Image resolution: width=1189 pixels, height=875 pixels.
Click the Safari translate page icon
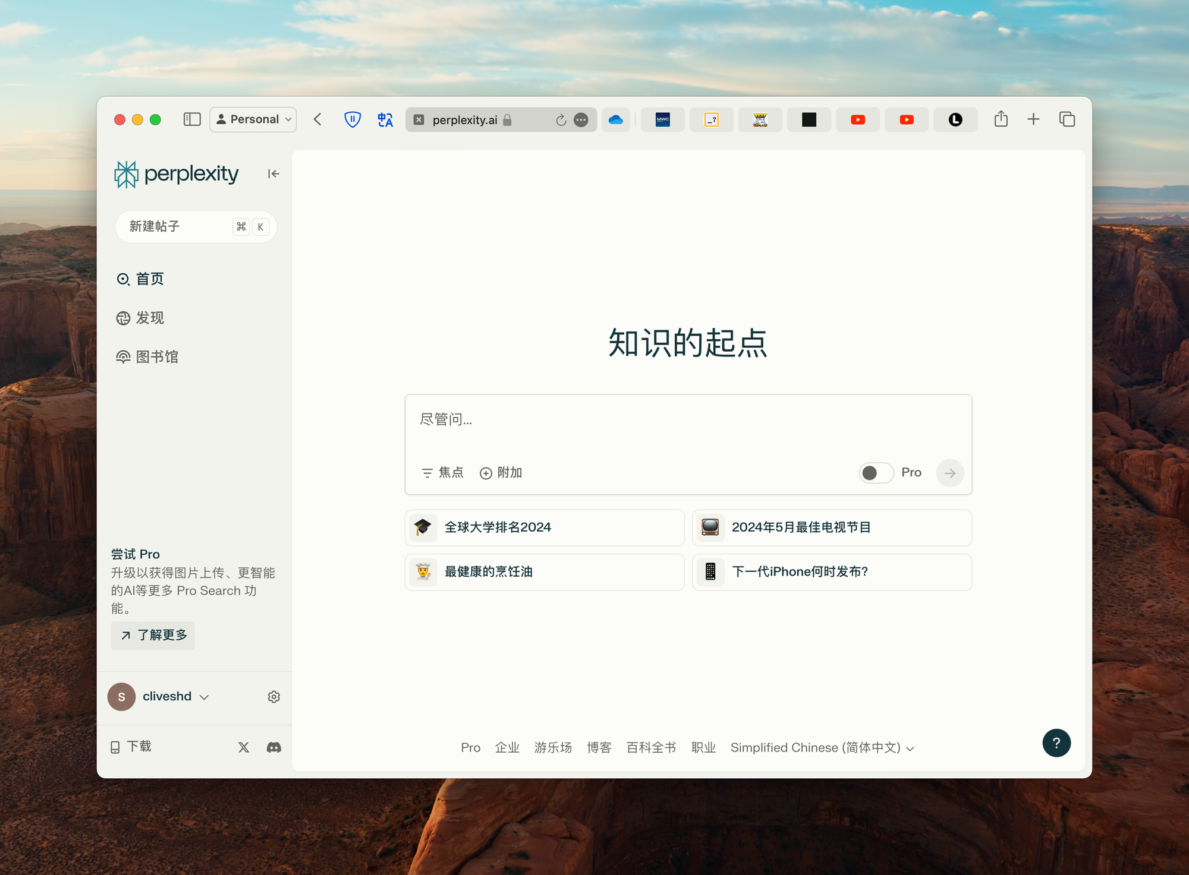coord(385,119)
